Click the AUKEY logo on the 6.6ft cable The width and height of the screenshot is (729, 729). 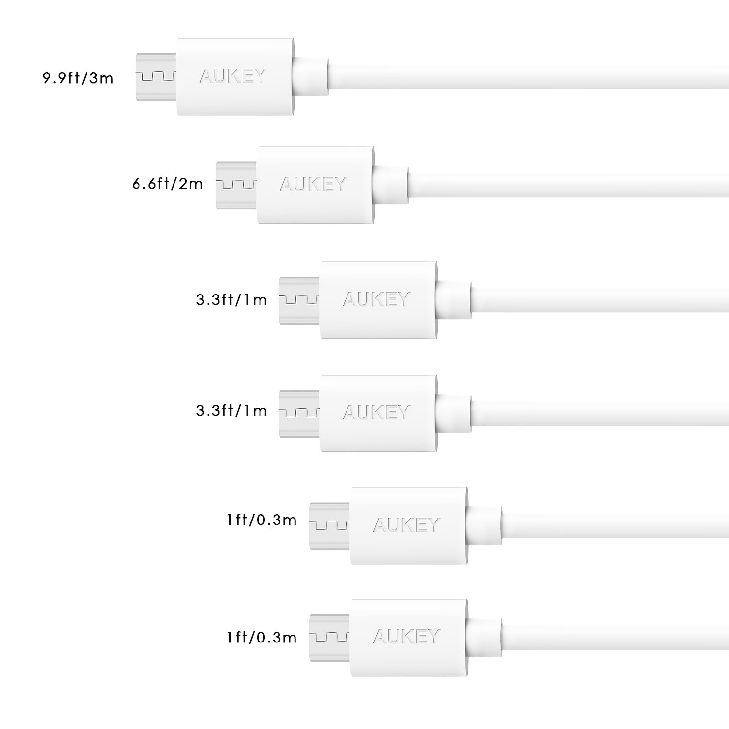click(x=313, y=184)
